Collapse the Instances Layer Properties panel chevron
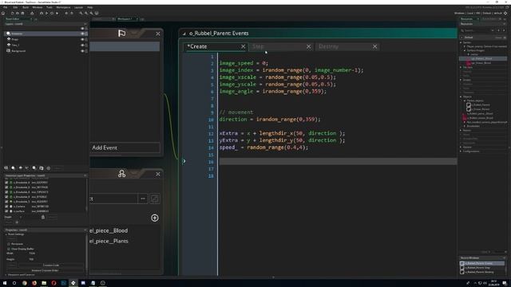The height and width of the screenshot is (287, 511). pyautogui.click(x=85, y=175)
